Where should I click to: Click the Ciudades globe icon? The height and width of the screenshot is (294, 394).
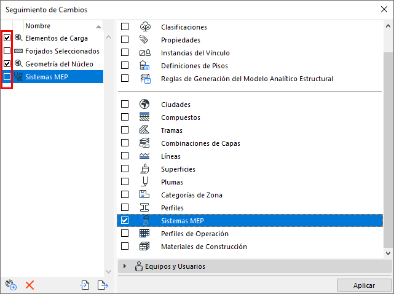click(x=145, y=105)
